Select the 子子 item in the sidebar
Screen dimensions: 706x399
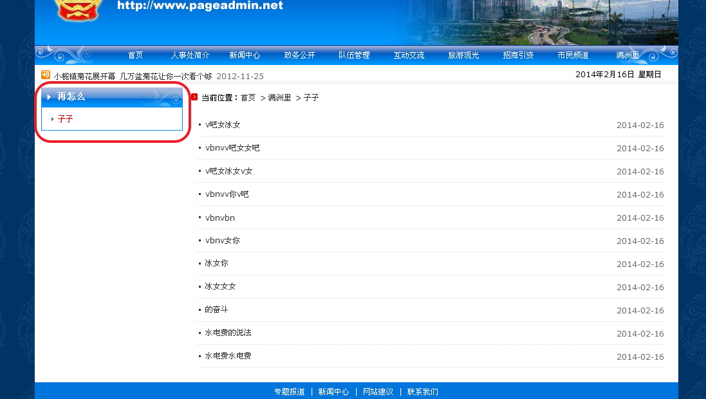(x=65, y=119)
